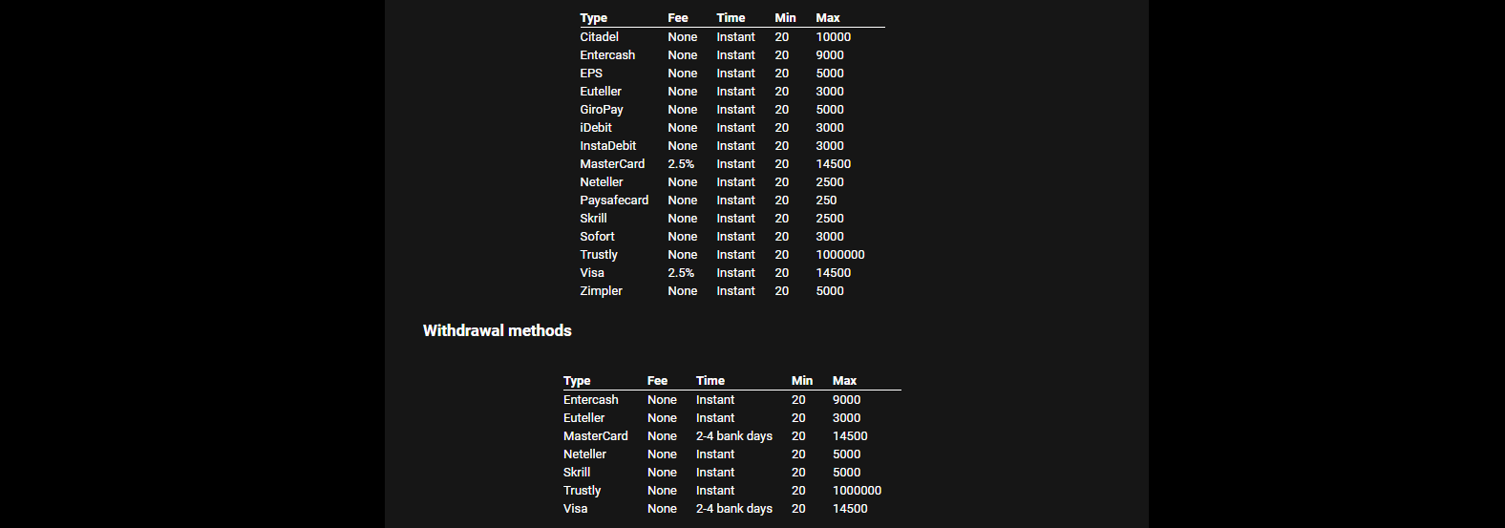The image size is (1505, 528).
Task: Click the Neteller deposit row
Action: (x=731, y=182)
